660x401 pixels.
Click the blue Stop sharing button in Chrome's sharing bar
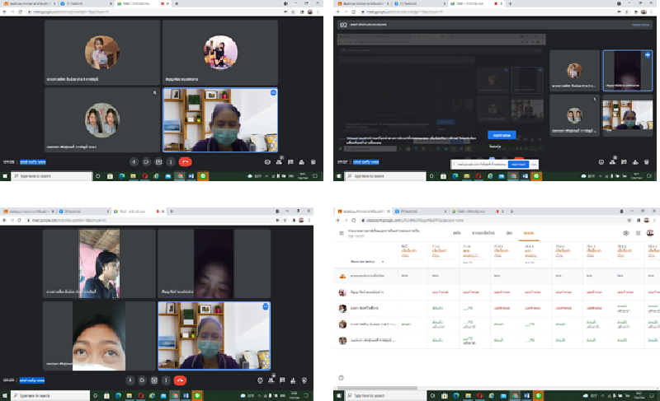tap(519, 165)
